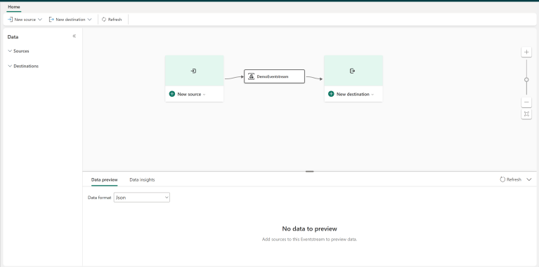Expand the Destinations section
Image resolution: width=539 pixels, height=267 pixels.
click(x=23, y=66)
